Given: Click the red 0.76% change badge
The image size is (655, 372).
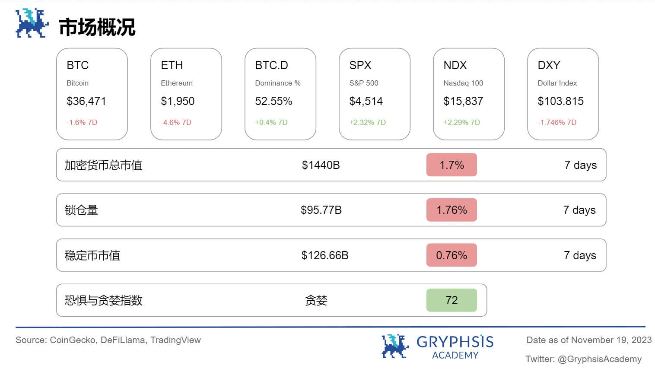Looking at the screenshot, I should [x=452, y=255].
